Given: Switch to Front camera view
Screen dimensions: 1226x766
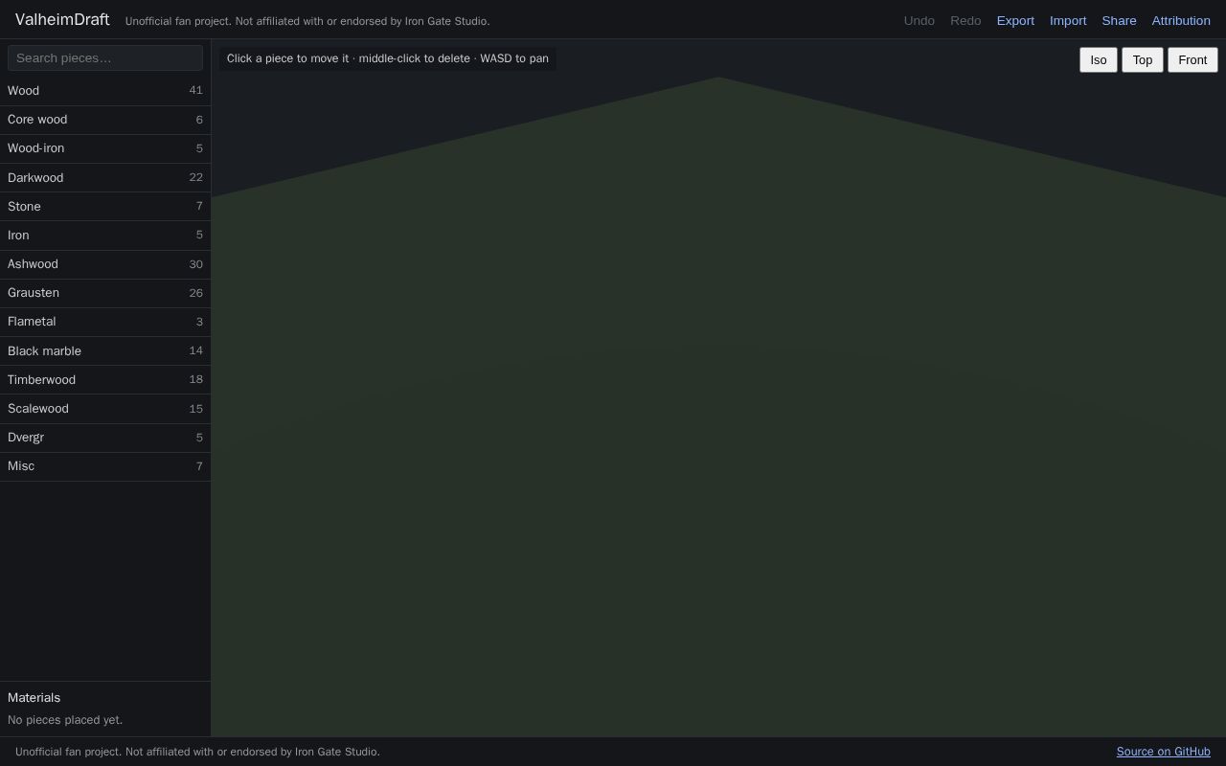Looking at the screenshot, I should 1192,59.
